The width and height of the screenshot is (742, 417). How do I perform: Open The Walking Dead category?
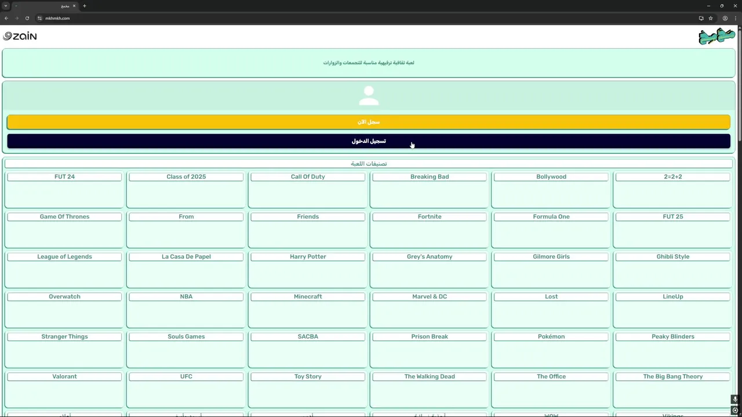click(430, 389)
